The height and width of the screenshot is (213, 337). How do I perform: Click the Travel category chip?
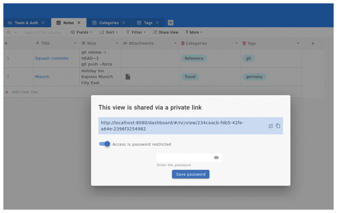[x=190, y=77]
